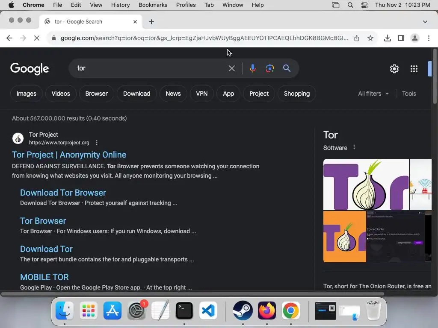
Task: Switch to Shopping results
Action: click(x=297, y=94)
